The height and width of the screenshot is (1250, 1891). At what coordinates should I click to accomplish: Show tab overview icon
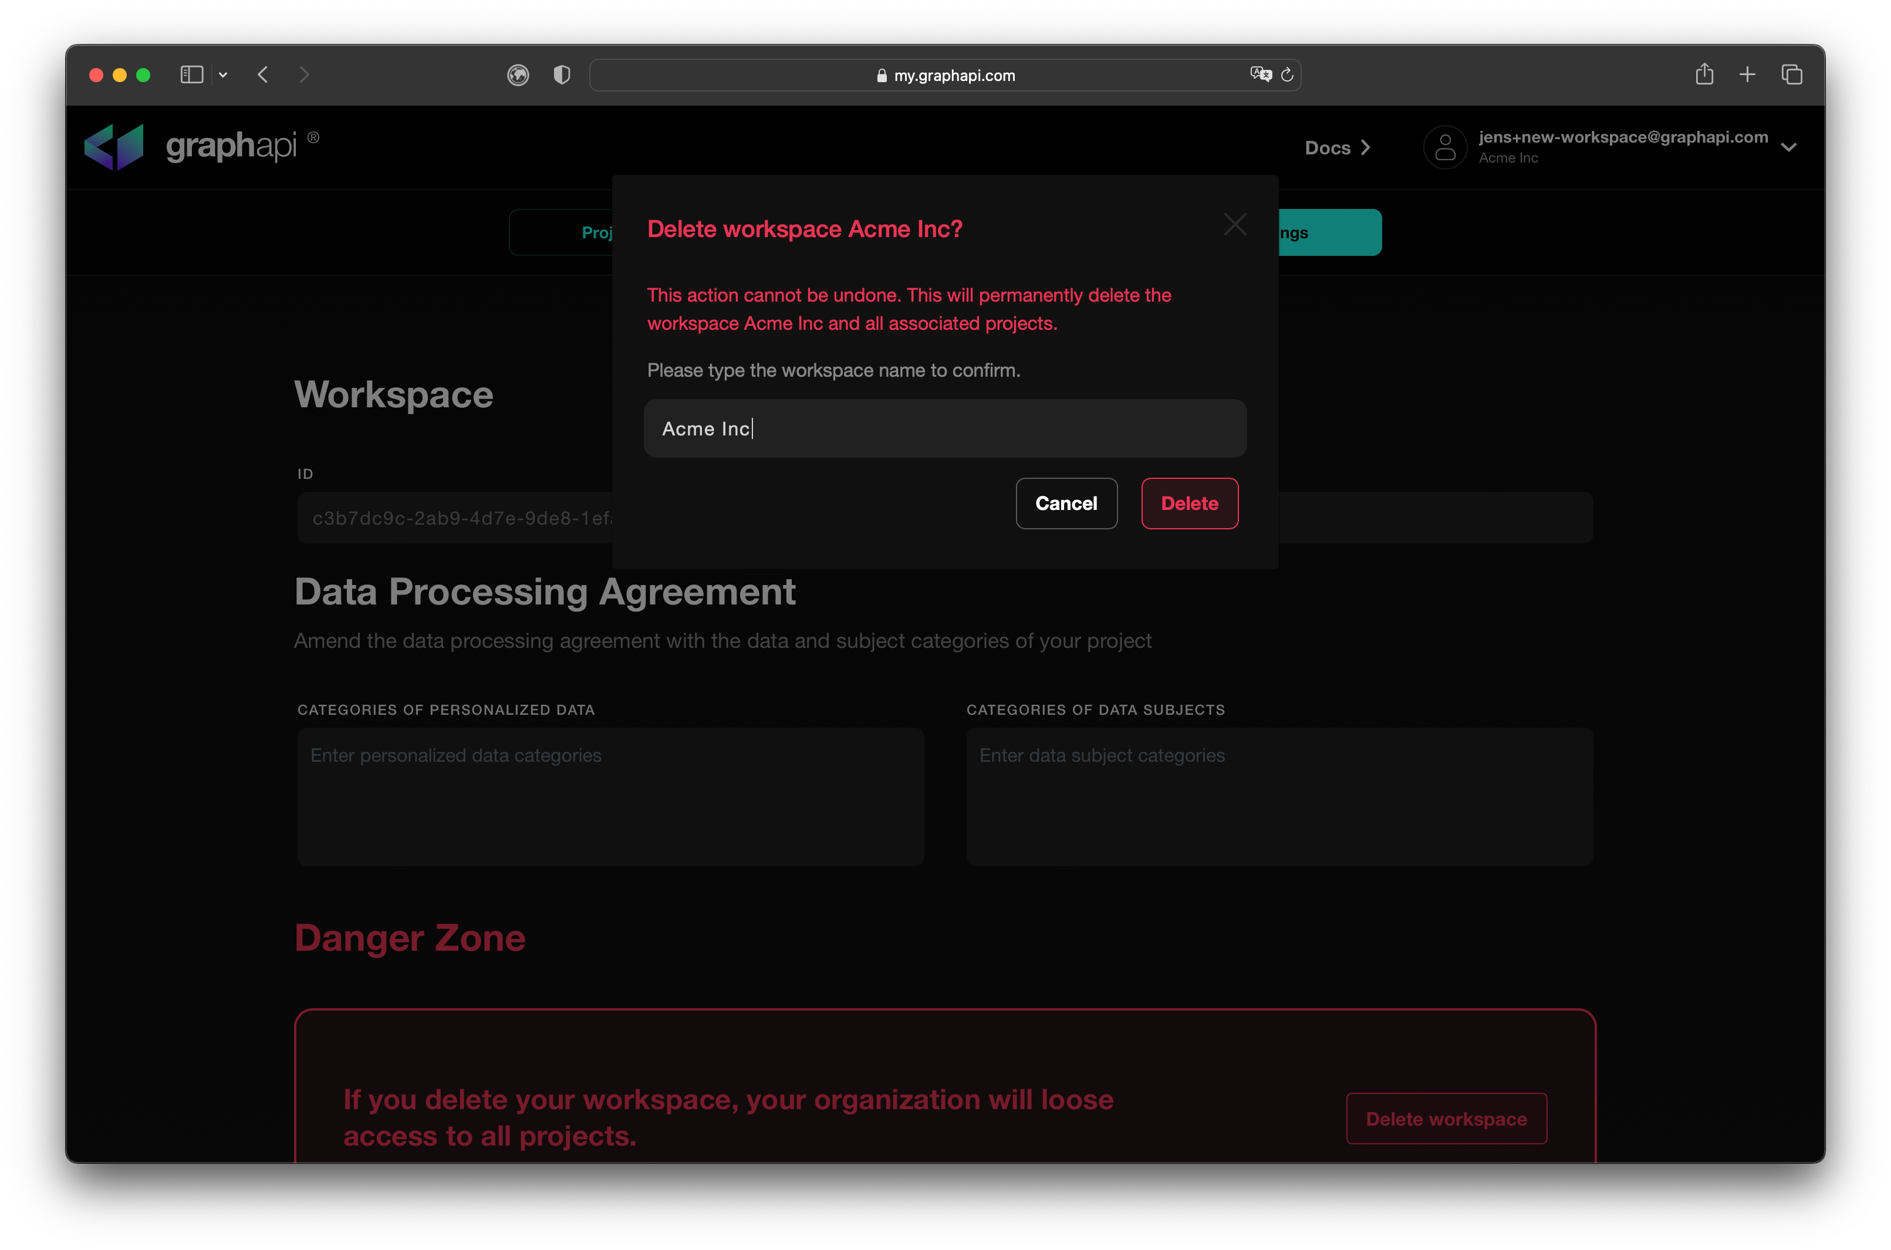1791,75
